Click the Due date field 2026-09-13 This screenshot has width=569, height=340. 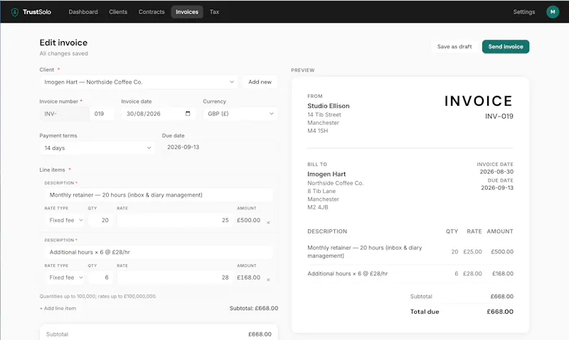[x=220, y=147]
